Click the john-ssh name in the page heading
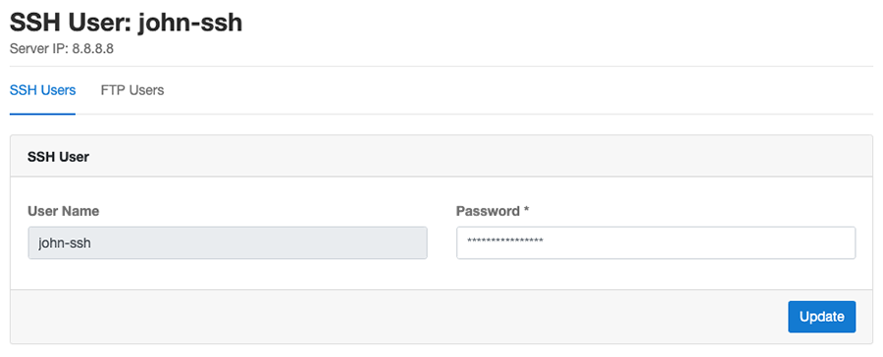Viewport: 883px width, 357px height. (190, 24)
